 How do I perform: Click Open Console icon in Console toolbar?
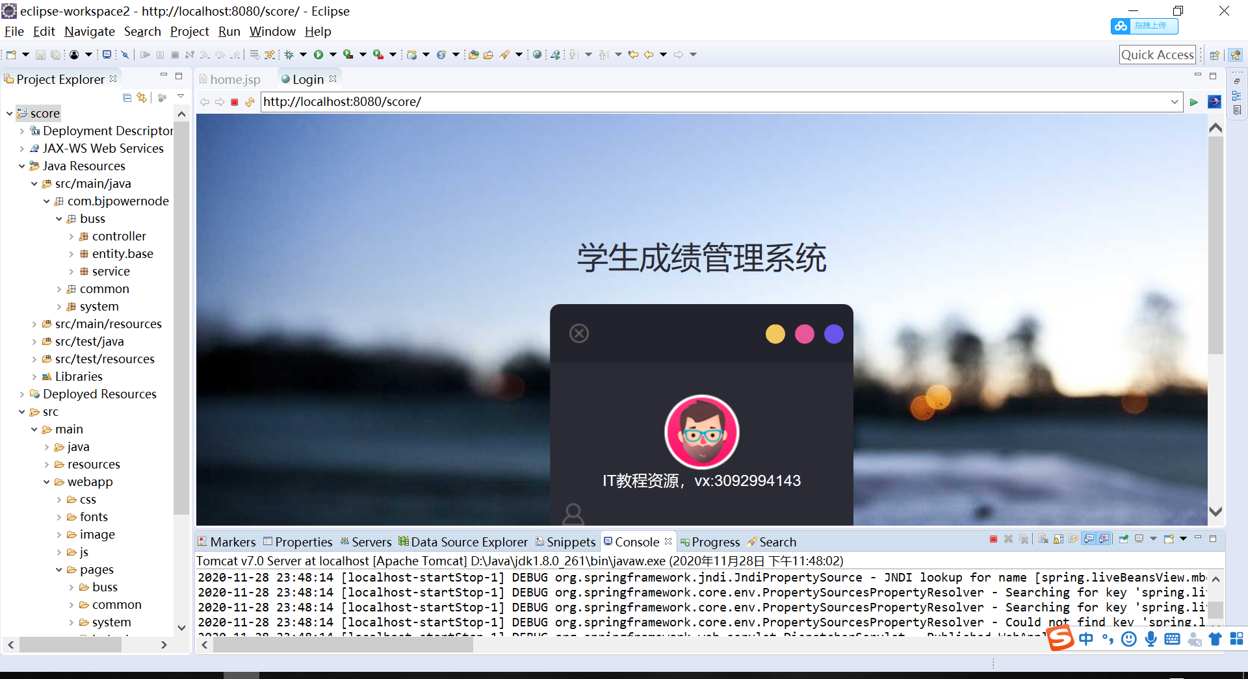point(1169,539)
